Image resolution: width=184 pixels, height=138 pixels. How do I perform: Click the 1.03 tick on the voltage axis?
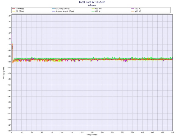click(9, 45)
